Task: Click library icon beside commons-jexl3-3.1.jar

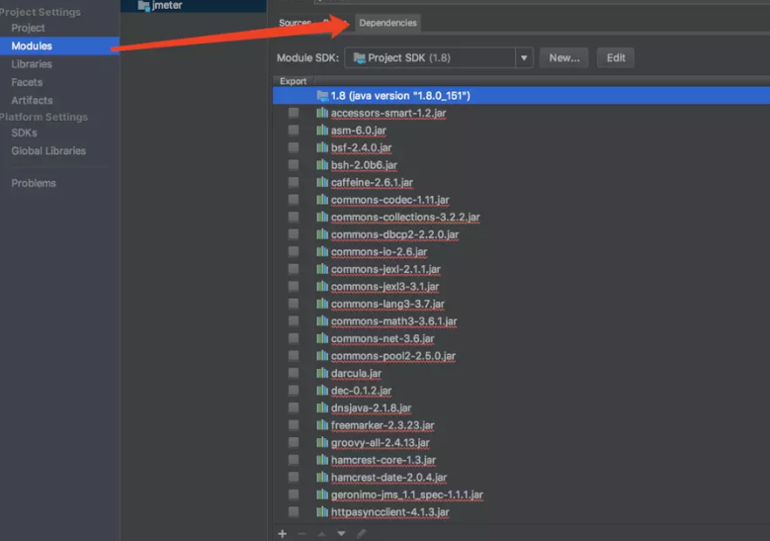Action: [322, 286]
